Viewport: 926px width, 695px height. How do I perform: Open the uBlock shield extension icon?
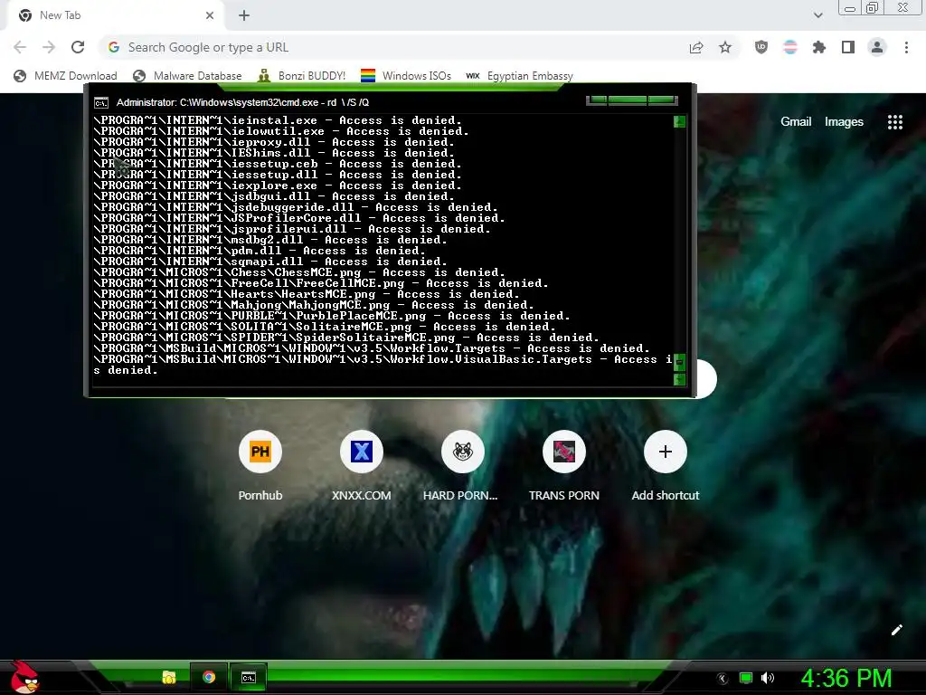click(x=761, y=47)
